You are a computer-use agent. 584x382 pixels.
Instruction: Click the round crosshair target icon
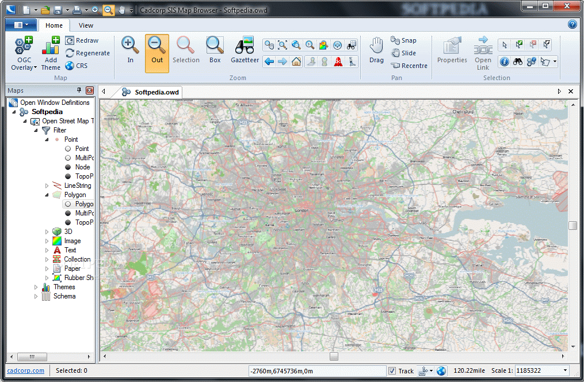[x=337, y=45]
